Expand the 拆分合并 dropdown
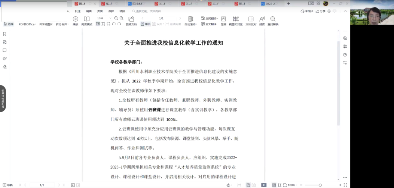The height and width of the screenshot is (188, 394). [62, 24]
